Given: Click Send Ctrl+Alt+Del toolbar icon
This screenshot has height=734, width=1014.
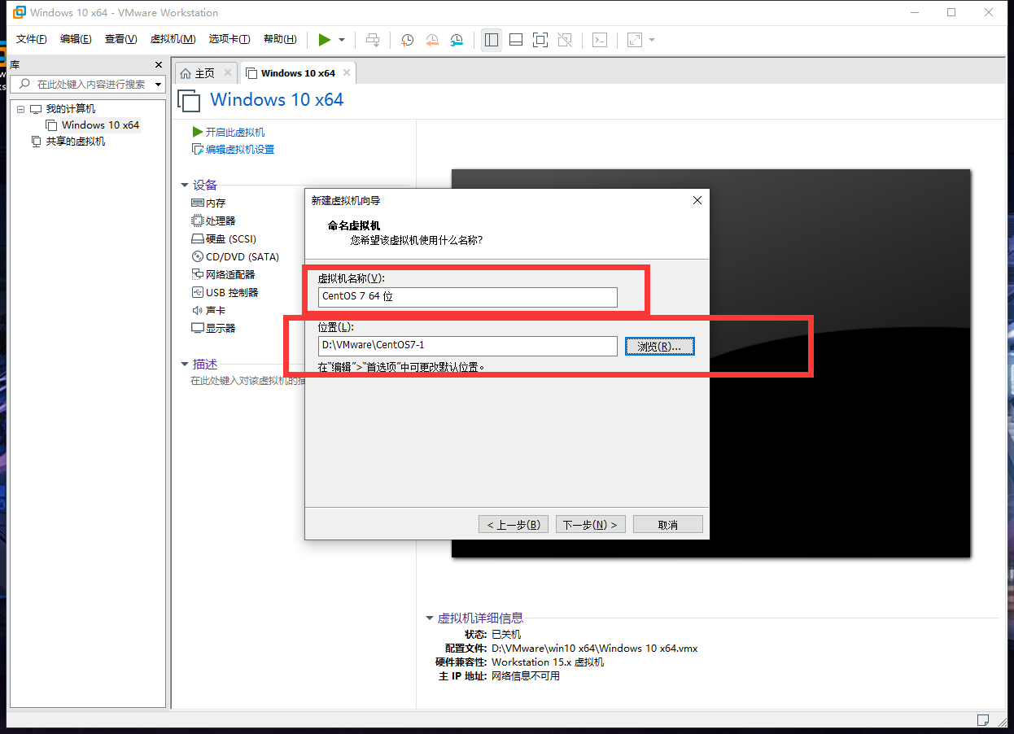Looking at the screenshot, I should tap(372, 39).
